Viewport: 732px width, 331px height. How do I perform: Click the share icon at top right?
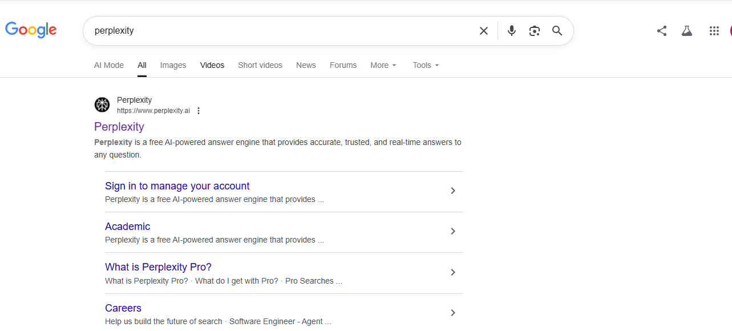point(662,31)
